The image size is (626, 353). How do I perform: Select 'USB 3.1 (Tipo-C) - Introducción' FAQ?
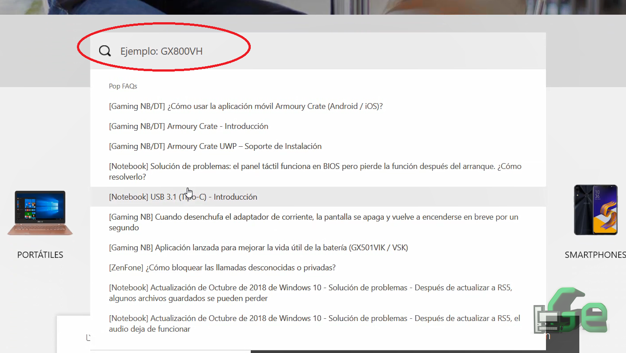[318, 197]
